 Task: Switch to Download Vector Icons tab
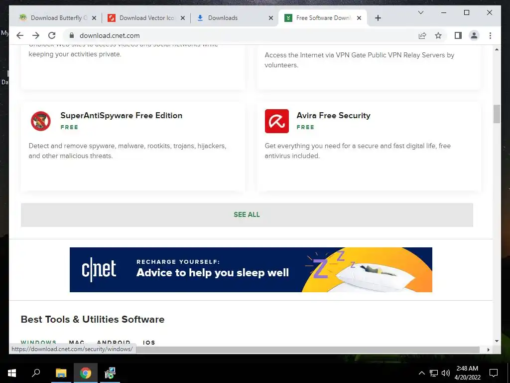tap(146, 18)
